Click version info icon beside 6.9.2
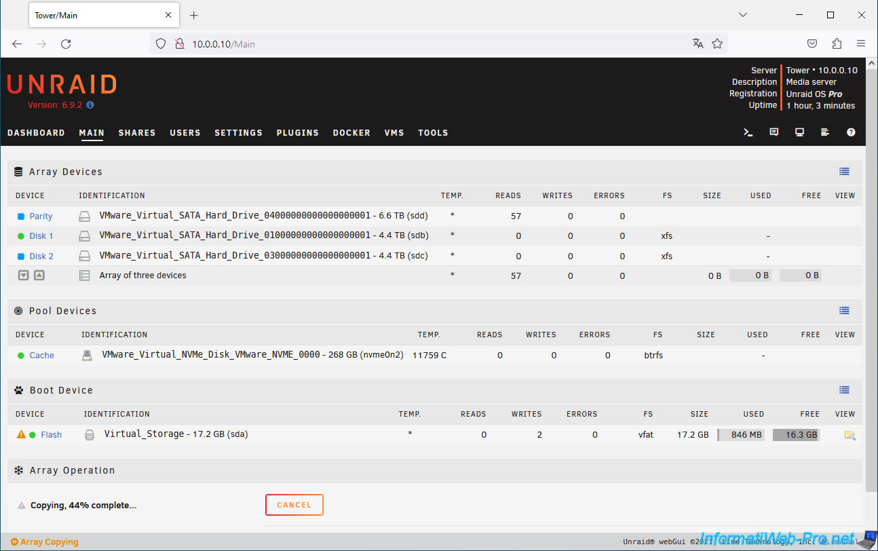The width and height of the screenshot is (878, 551). [90, 105]
